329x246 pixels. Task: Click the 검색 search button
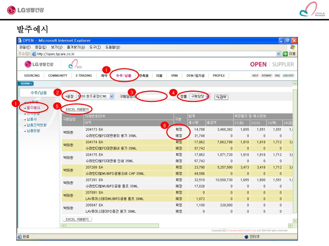click(x=221, y=97)
